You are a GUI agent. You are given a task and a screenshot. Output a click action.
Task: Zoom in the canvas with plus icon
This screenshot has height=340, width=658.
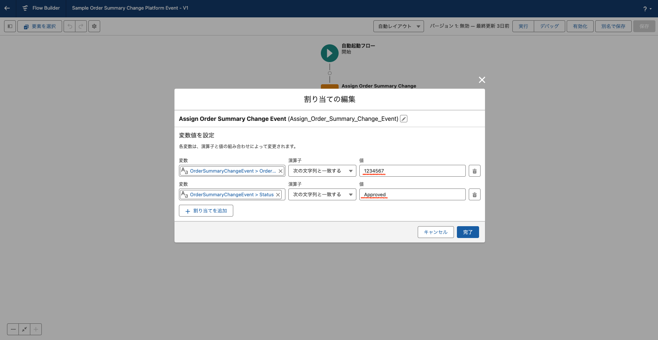click(36, 329)
